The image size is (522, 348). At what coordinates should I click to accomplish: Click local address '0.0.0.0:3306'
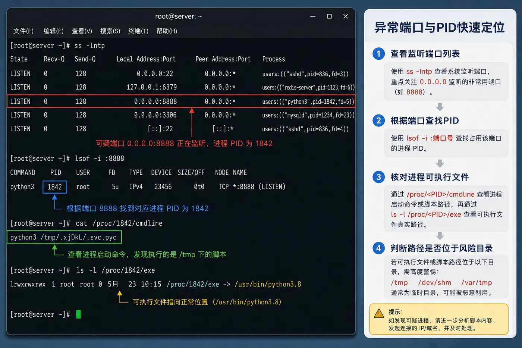coord(155,115)
